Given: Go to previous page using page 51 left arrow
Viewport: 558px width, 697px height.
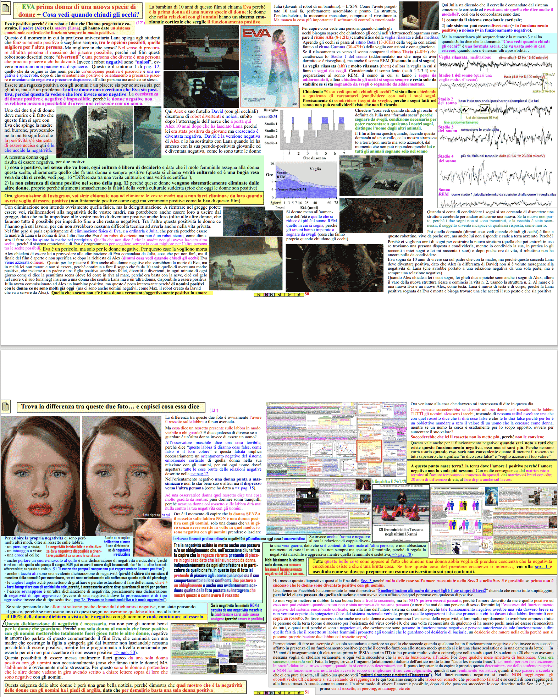Looking at the screenshot, I should [x=279, y=692].
